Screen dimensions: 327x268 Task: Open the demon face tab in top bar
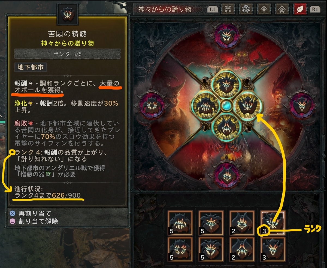(246, 10)
